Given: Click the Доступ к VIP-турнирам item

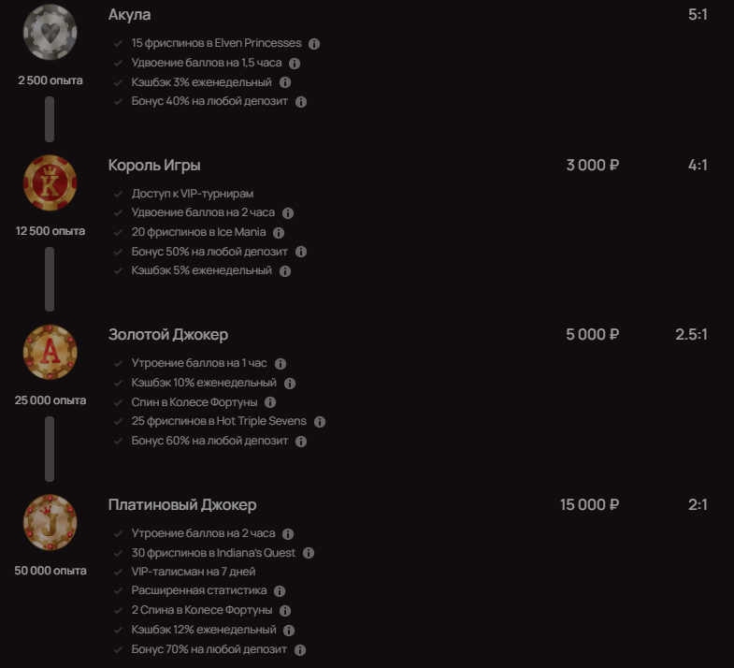Looking at the screenshot, I should pos(193,194).
